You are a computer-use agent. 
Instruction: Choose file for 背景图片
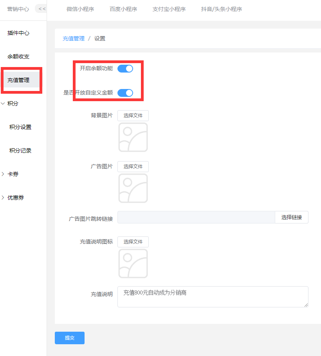click(133, 116)
